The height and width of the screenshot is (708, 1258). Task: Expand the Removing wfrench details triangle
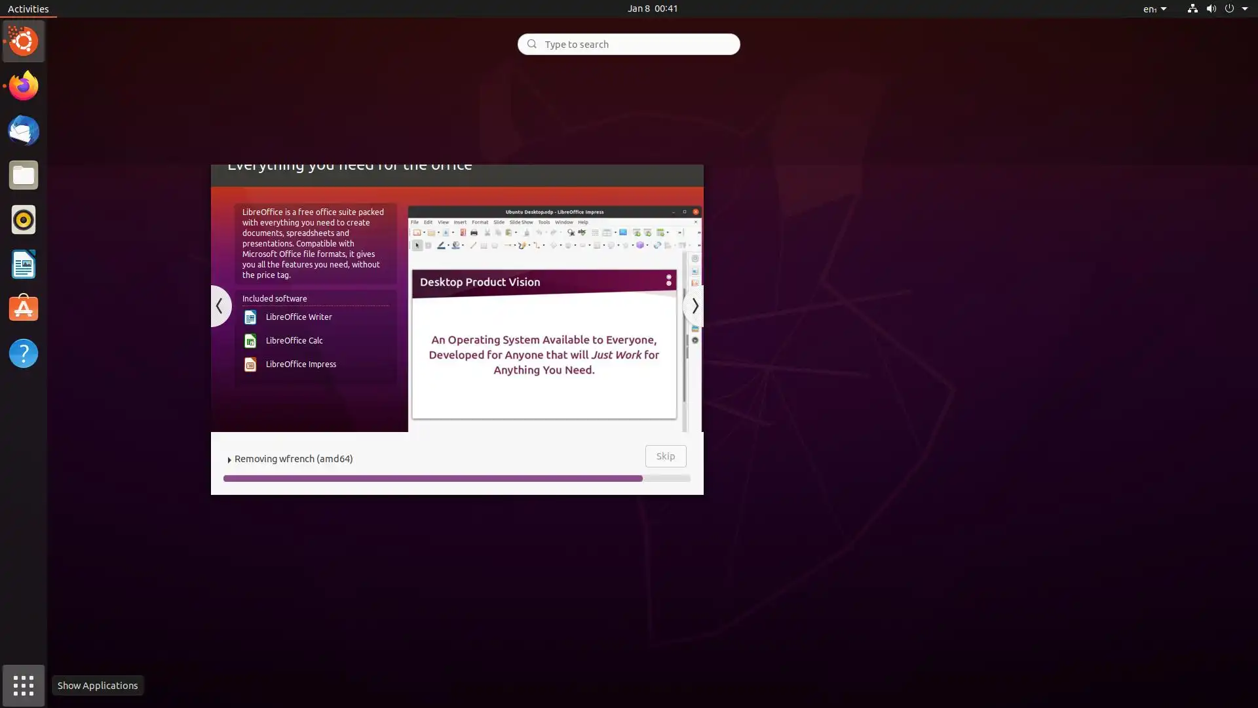229,460
